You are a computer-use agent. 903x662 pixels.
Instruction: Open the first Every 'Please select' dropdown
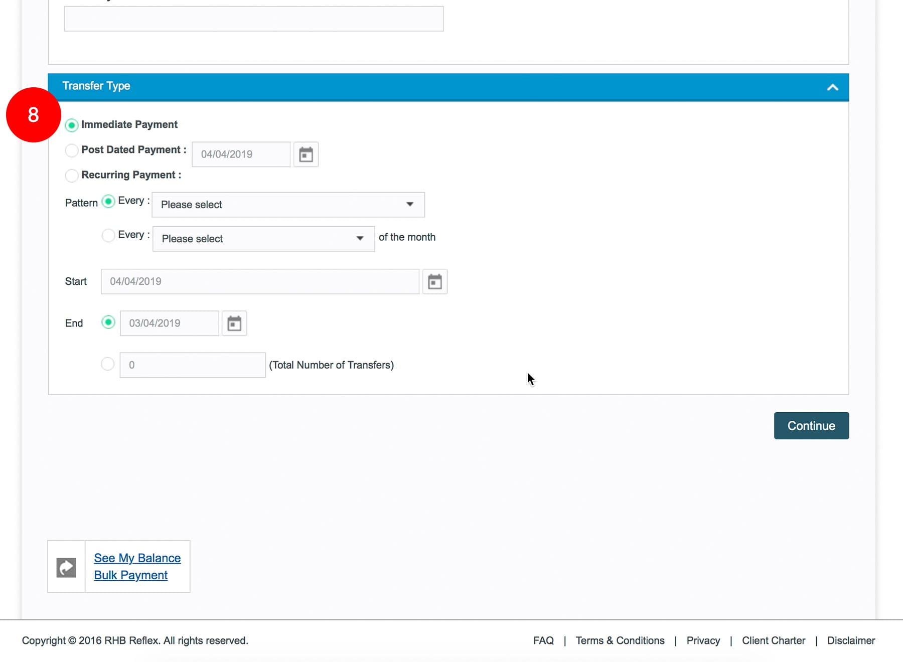288,205
